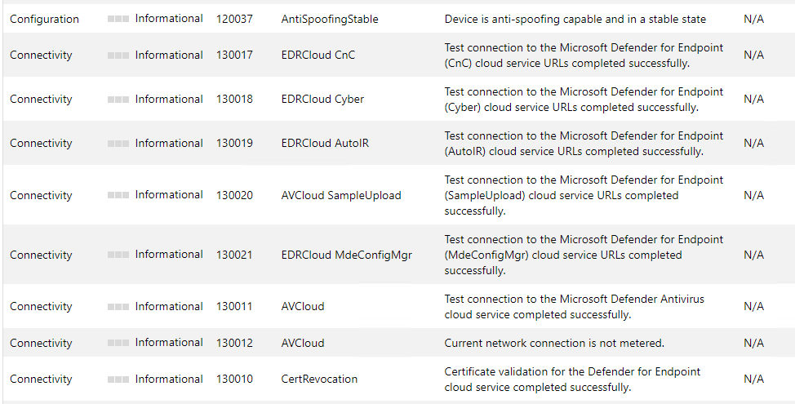Click check ID 130021 cell
This screenshot has height=404, width=795.
point(234,255)
